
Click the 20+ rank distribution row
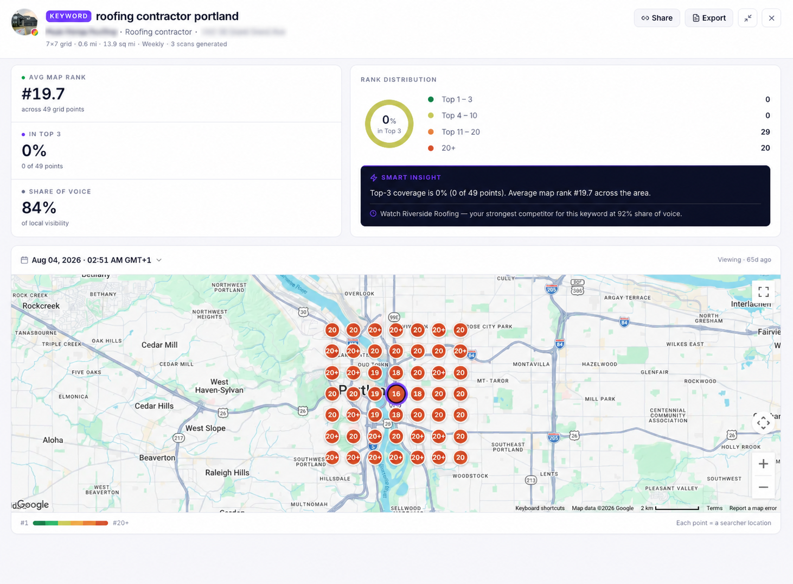[x=599, y=148]
